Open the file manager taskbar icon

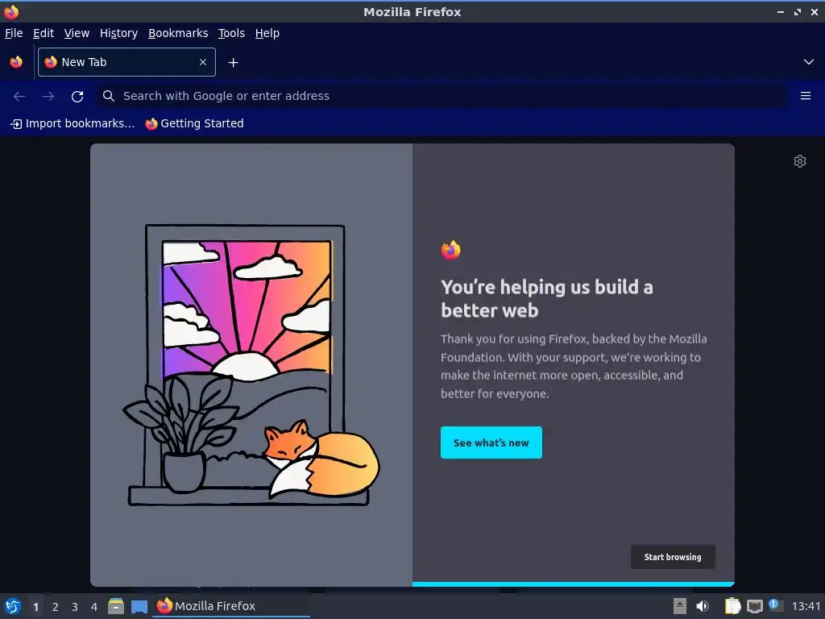(116, 606)
